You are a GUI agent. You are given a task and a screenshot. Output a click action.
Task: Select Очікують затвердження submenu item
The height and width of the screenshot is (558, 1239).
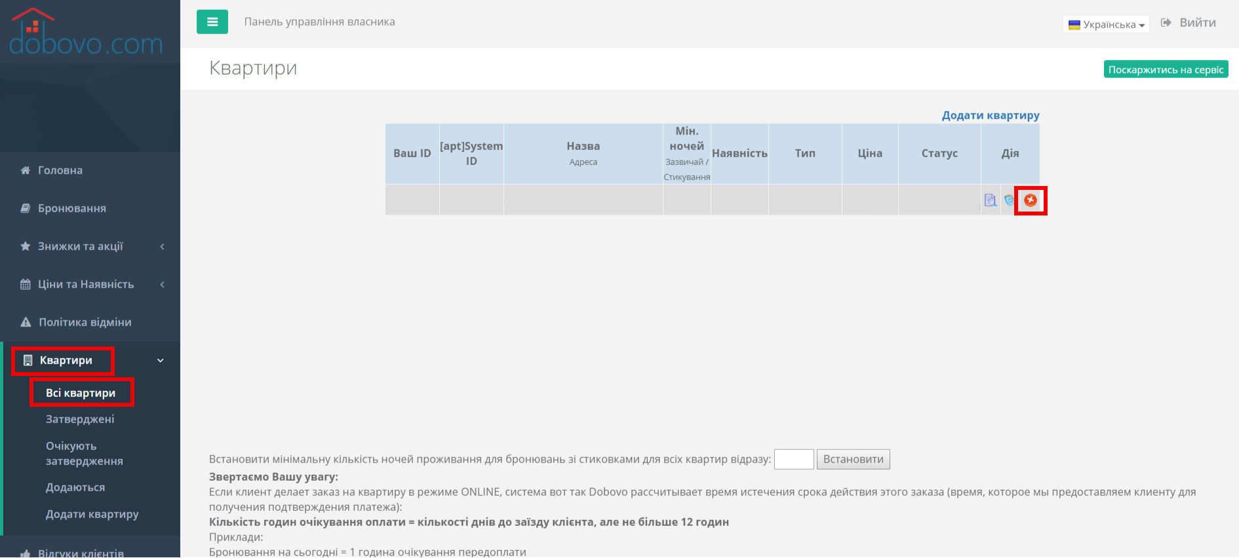pyautogui.click(x=85, y=453)
